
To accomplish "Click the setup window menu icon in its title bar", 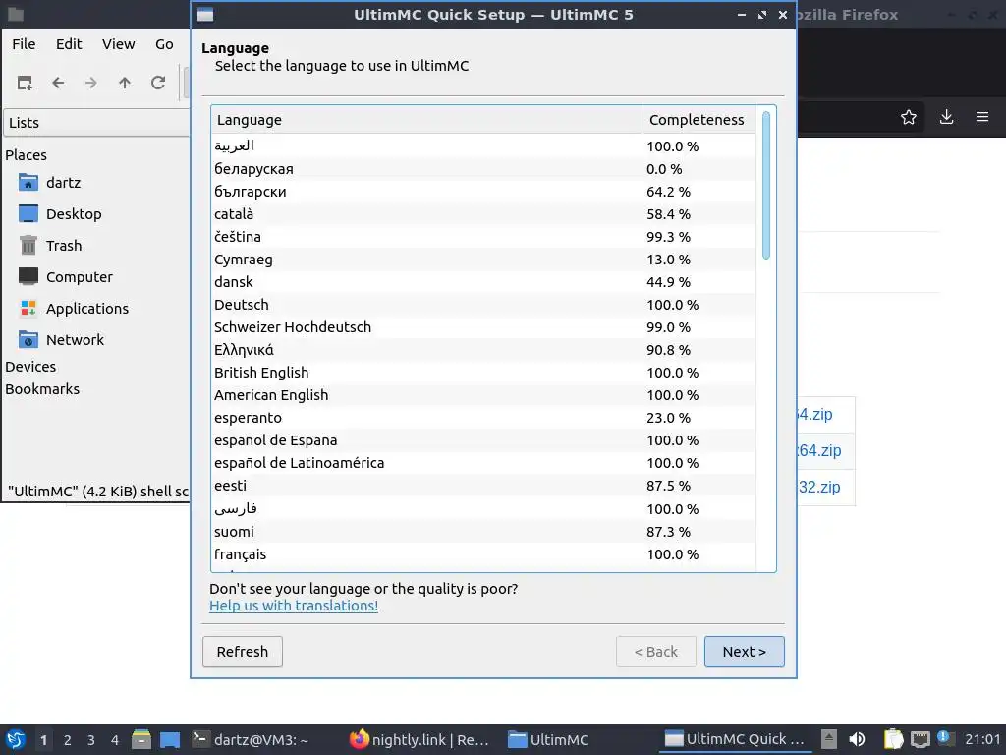I will coord(205,15).
